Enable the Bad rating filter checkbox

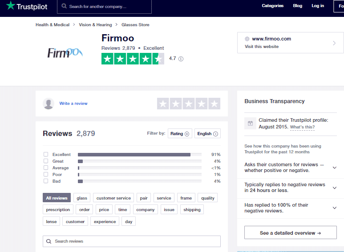tap(46, 181)
